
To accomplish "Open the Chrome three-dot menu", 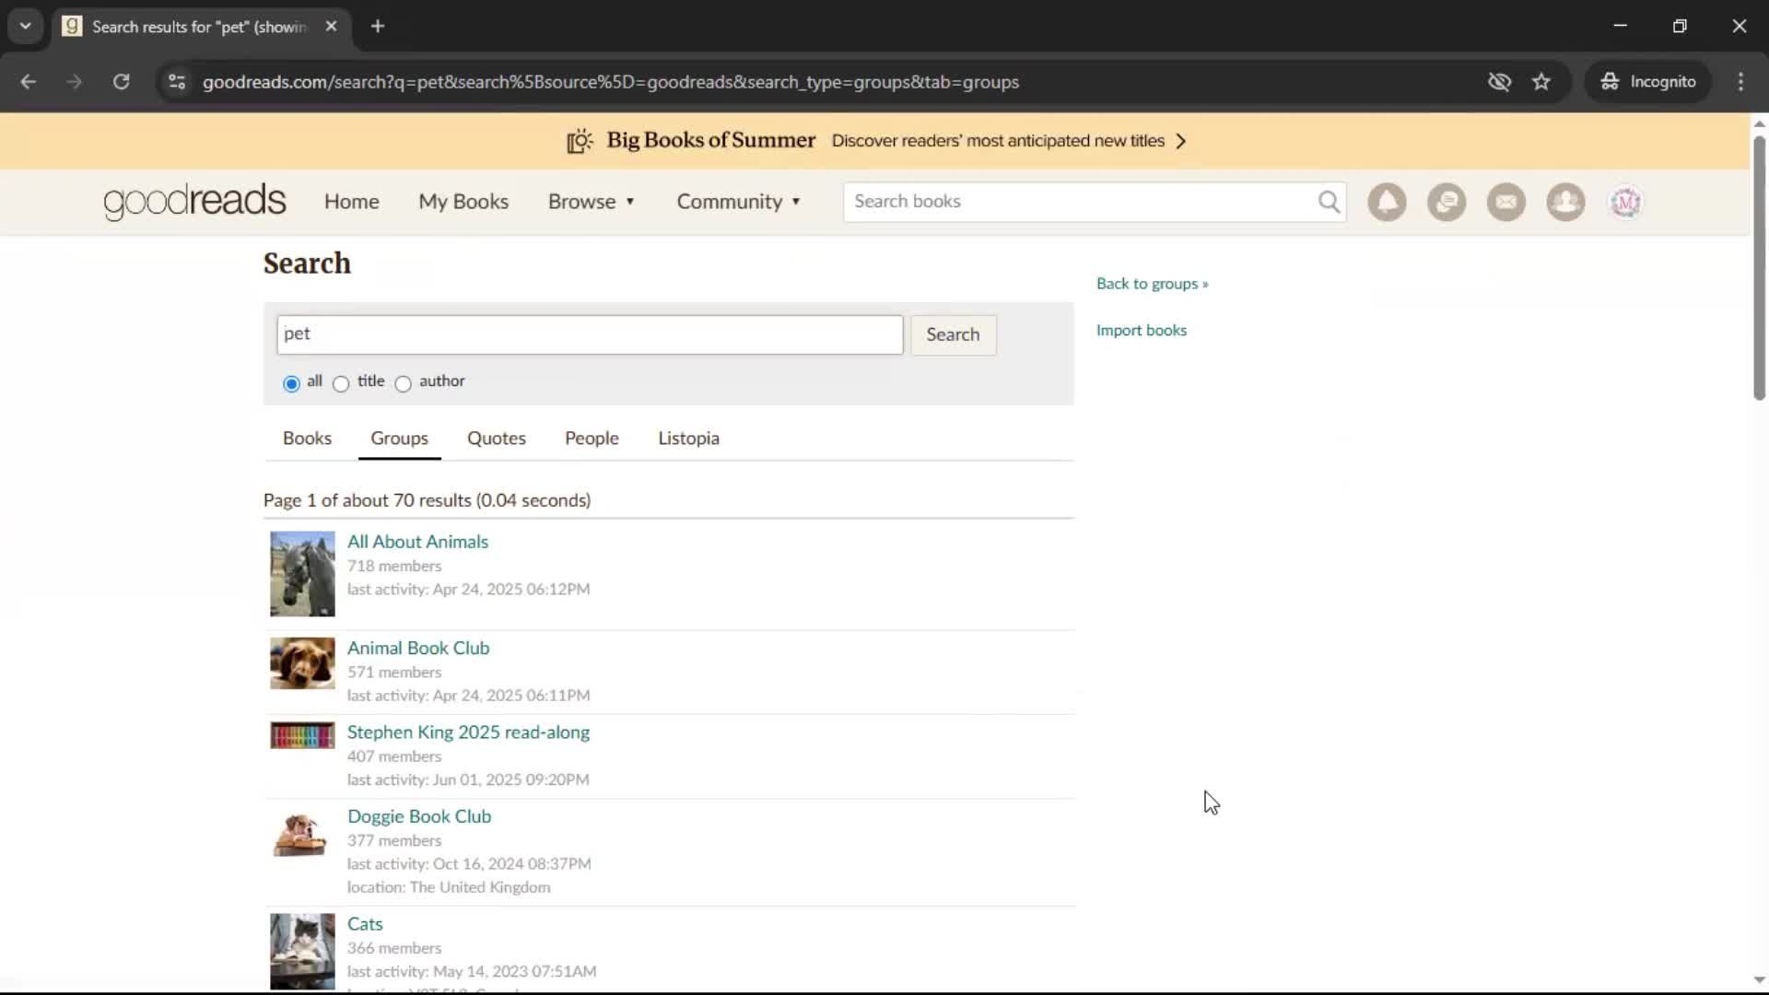I will click(1740, 82).
